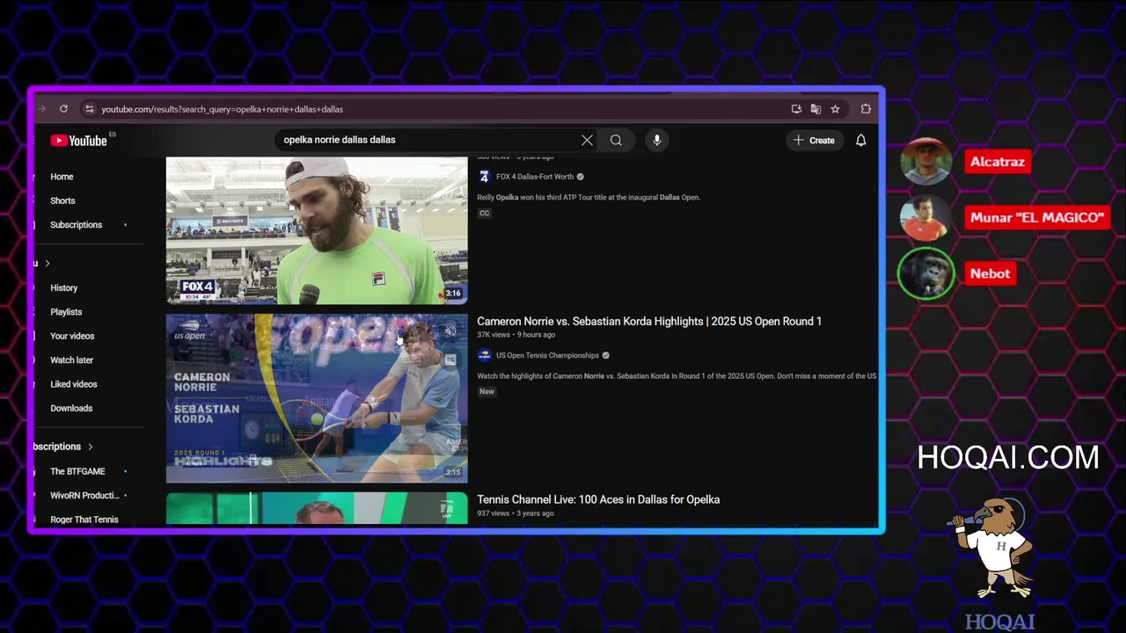Click the New badge under US Open video
The image size is (1126, 633).
(x=486, y=391)
